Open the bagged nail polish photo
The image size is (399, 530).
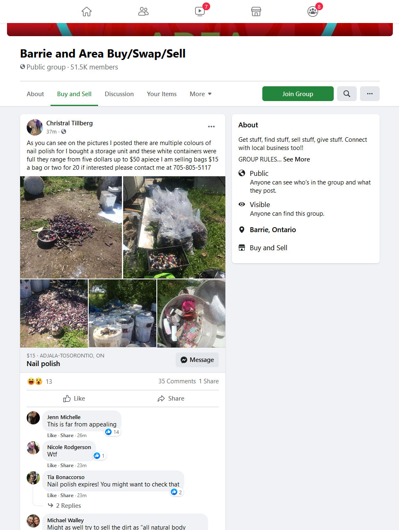174,228
